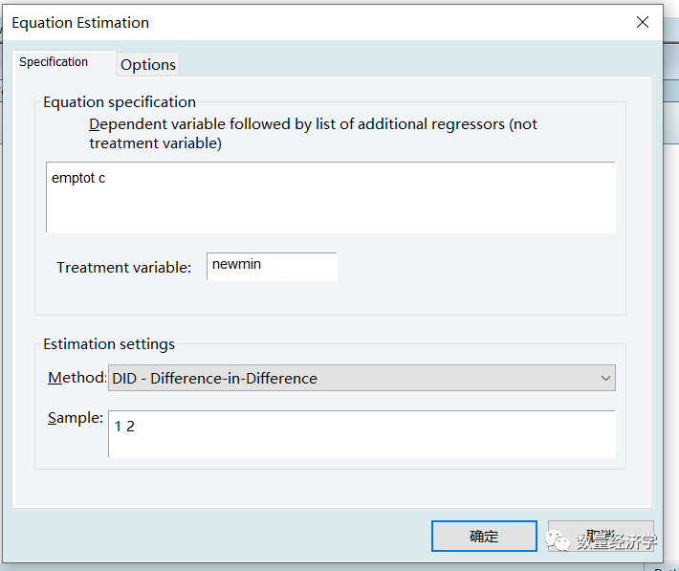The width and height of the screenshot is (679, 571).
Task: Click the Method combo box arrow
Action: pyautogui.click(x=605, y=378)
